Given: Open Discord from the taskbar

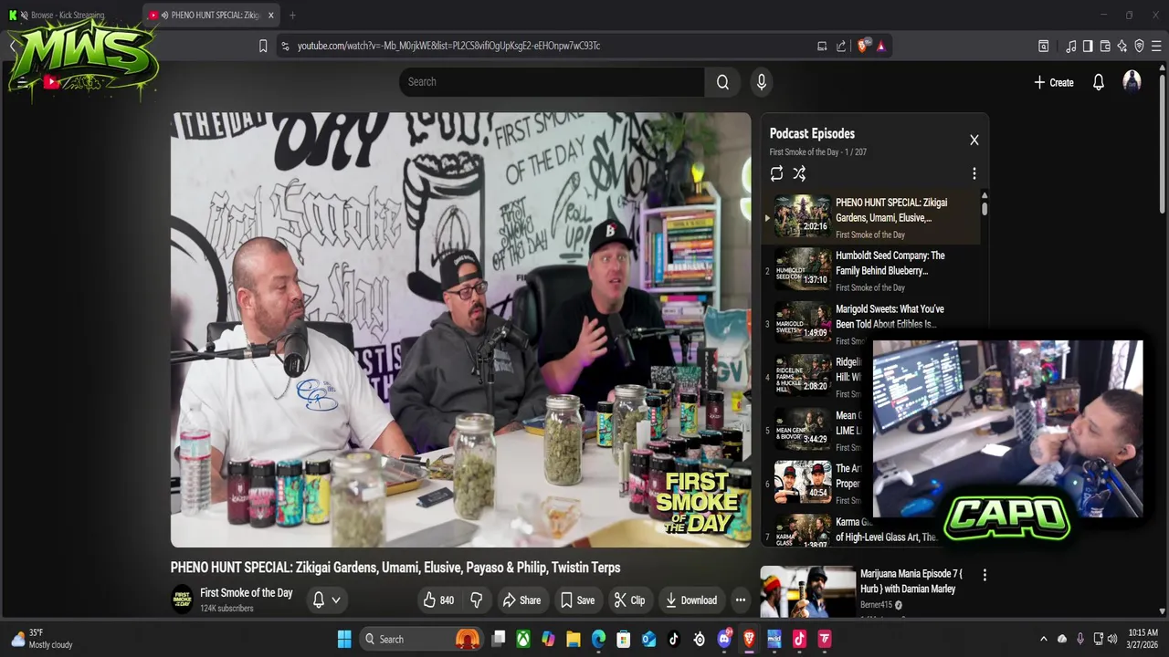Looking at the screenshot, I should point(724,639).
